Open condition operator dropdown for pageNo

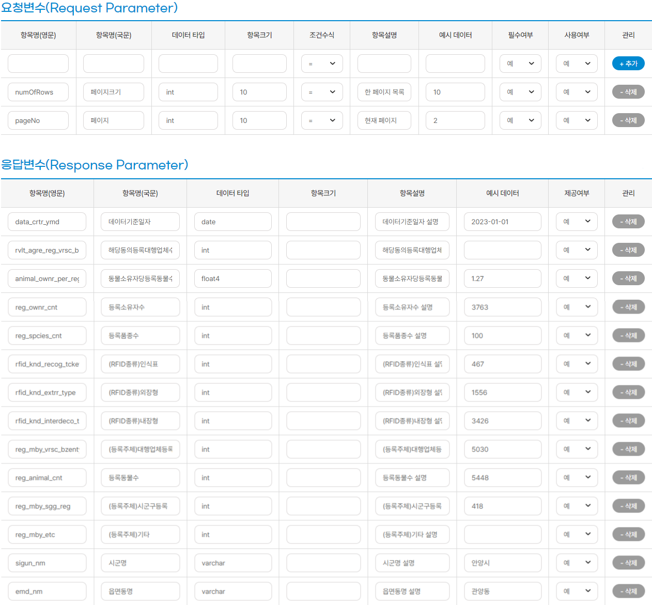[x=322, y=120]
